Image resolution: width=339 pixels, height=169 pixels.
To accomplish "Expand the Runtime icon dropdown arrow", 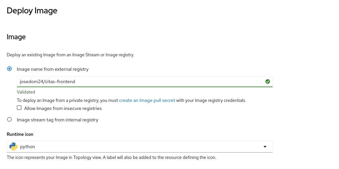I will click(265, 147).
